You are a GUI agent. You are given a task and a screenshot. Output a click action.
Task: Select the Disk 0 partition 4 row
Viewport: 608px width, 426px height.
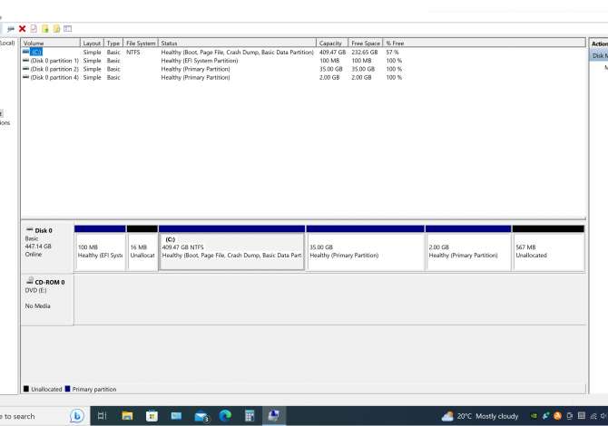pyautogui.click(x=54, y=77)
